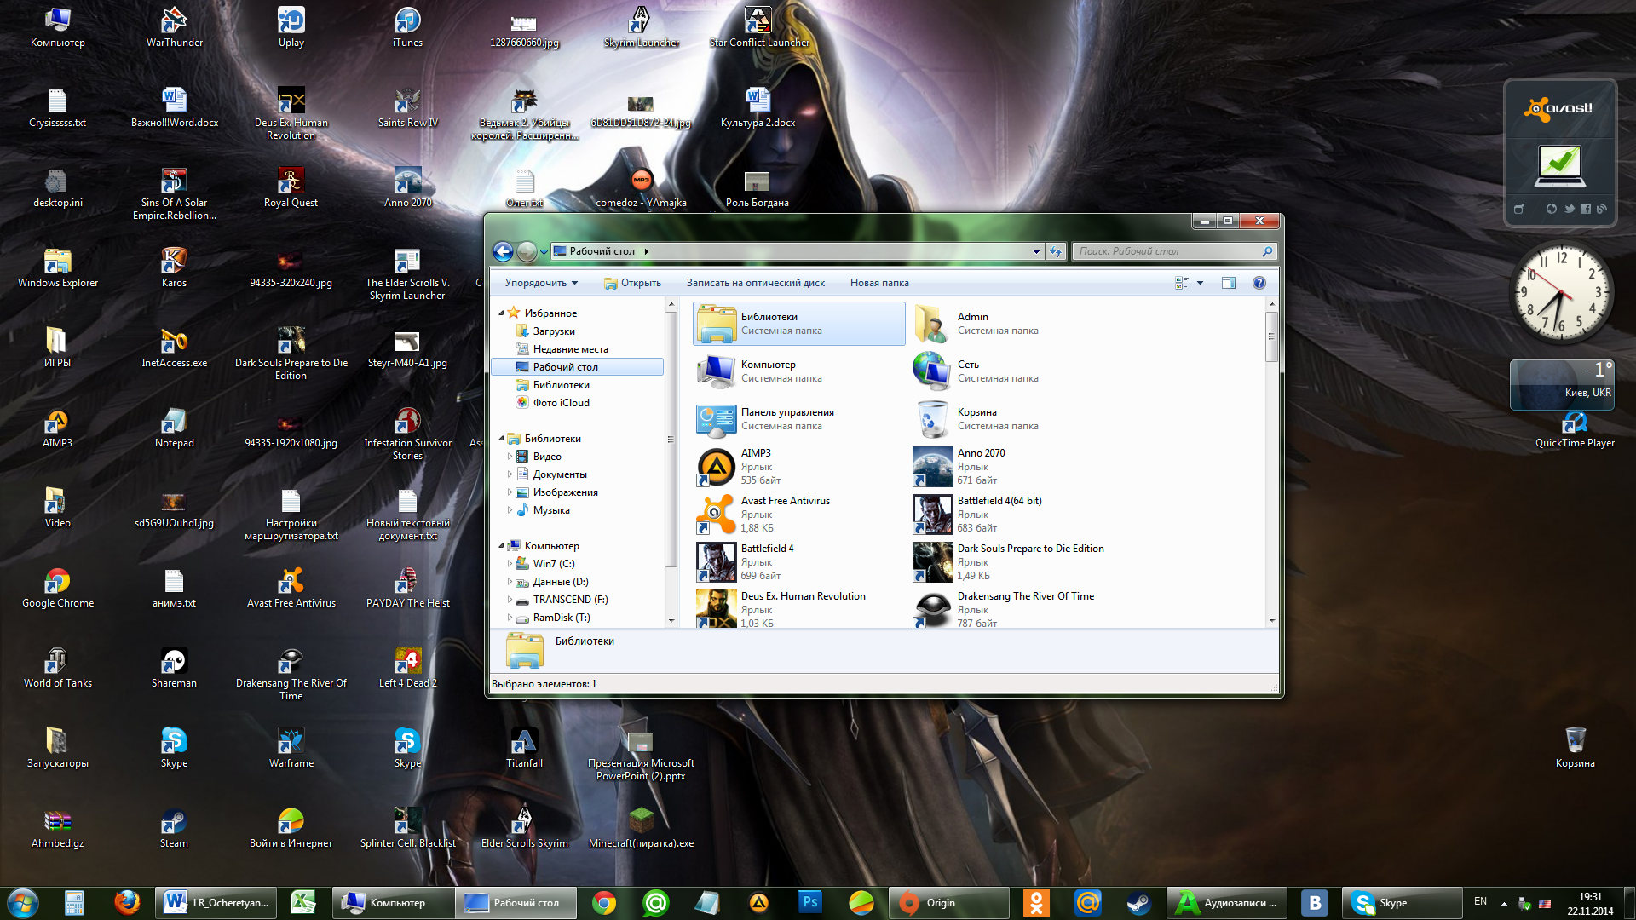Image resolution: width=1636 pixels, height=920 pixels.
Task: Click Открыть in Explorer toolbar
Action: [x=632, y=283]
